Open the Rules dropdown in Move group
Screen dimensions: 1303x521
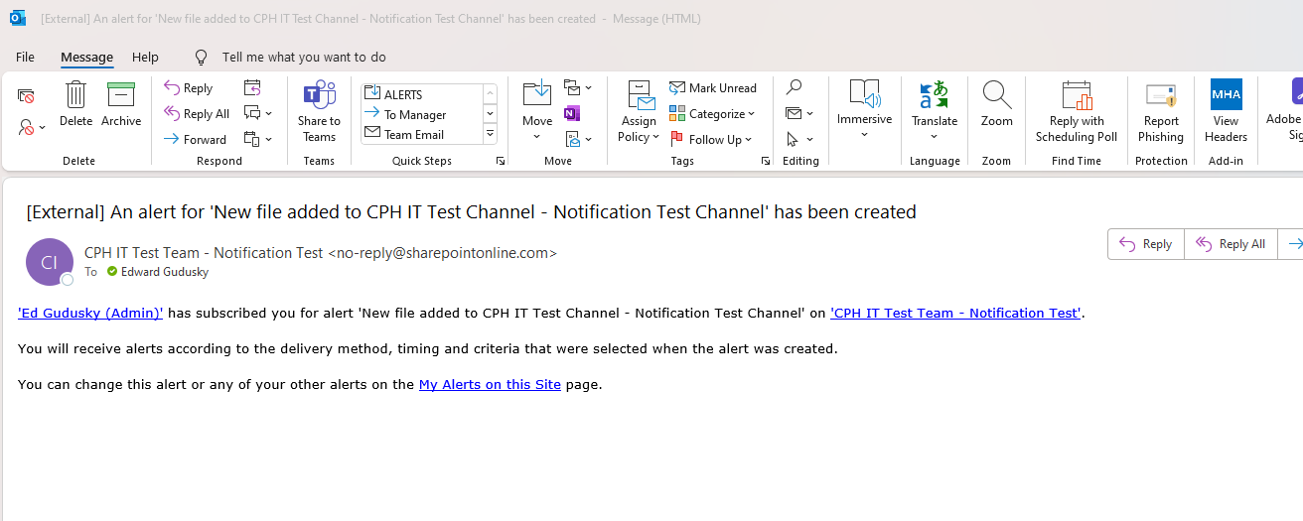point(578,87)
